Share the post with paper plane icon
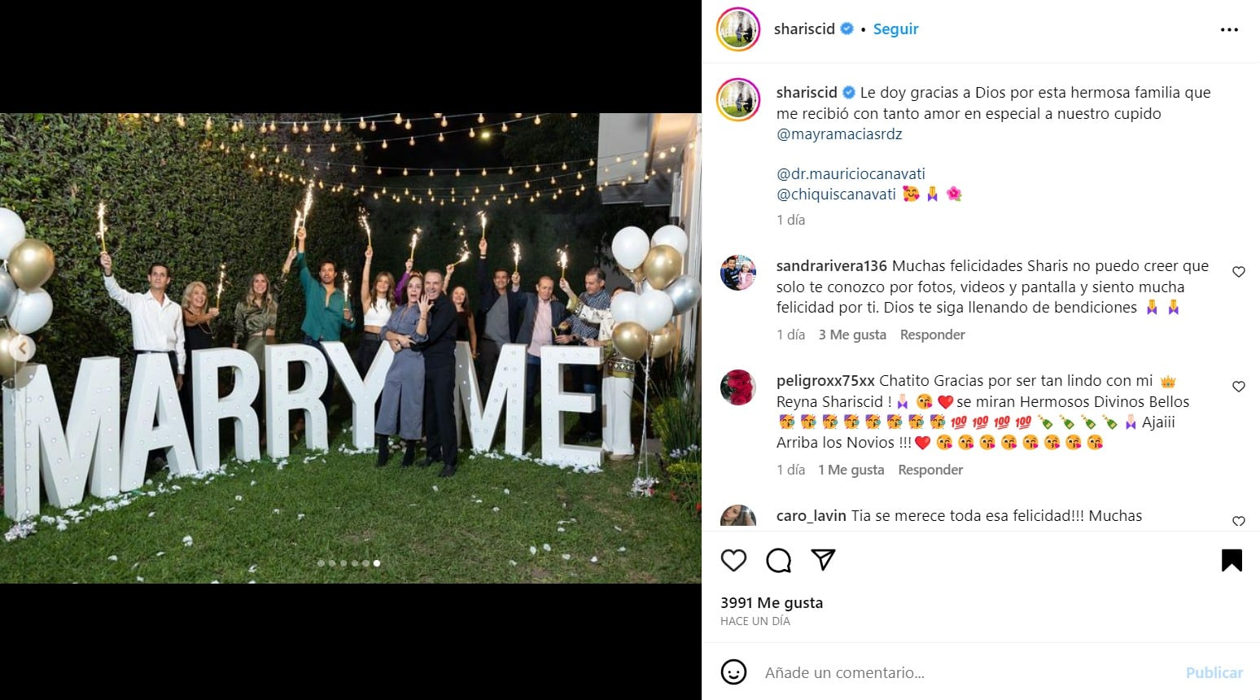This screenshot has width=1260, height=700. pos(823,560)
